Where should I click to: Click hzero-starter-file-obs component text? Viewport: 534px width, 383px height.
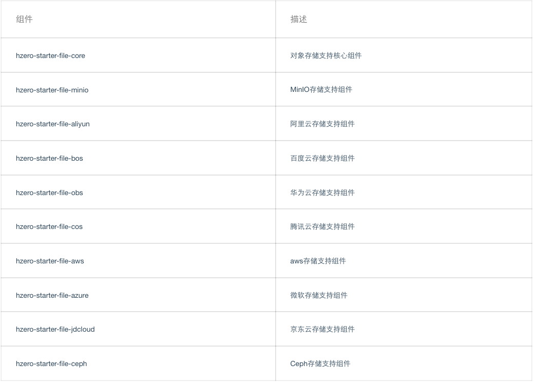[49, 193]
